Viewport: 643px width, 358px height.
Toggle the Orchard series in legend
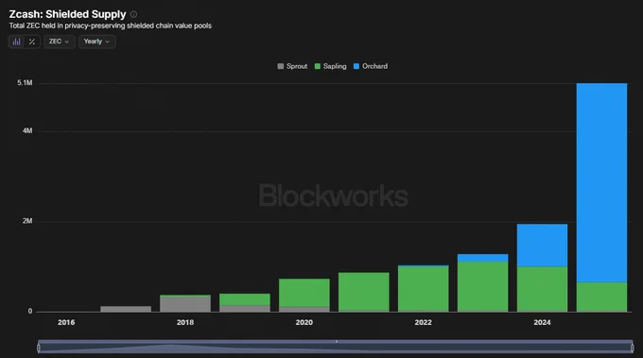pos(371,66)
